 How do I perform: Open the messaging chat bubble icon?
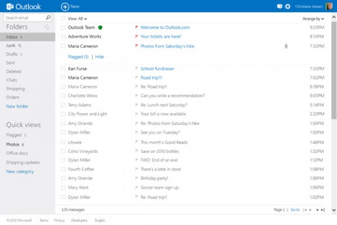pos(280,6)
